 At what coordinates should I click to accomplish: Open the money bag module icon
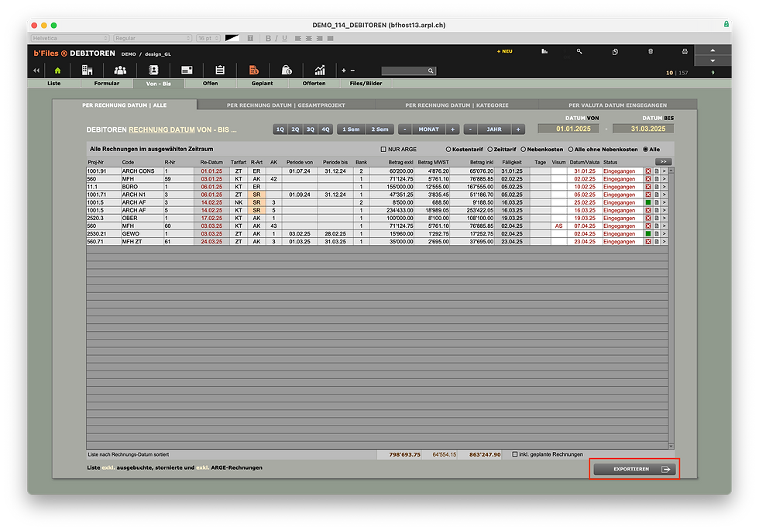(287, 71)
